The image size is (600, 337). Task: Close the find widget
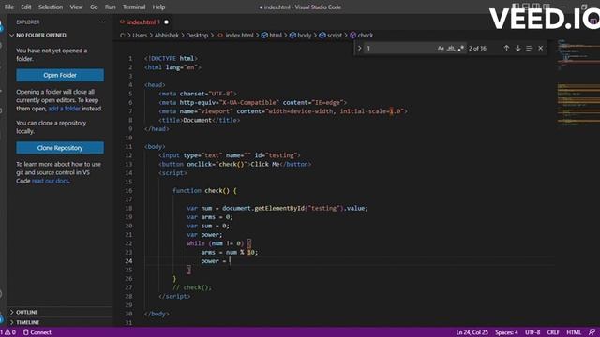(x=540, y=48)
